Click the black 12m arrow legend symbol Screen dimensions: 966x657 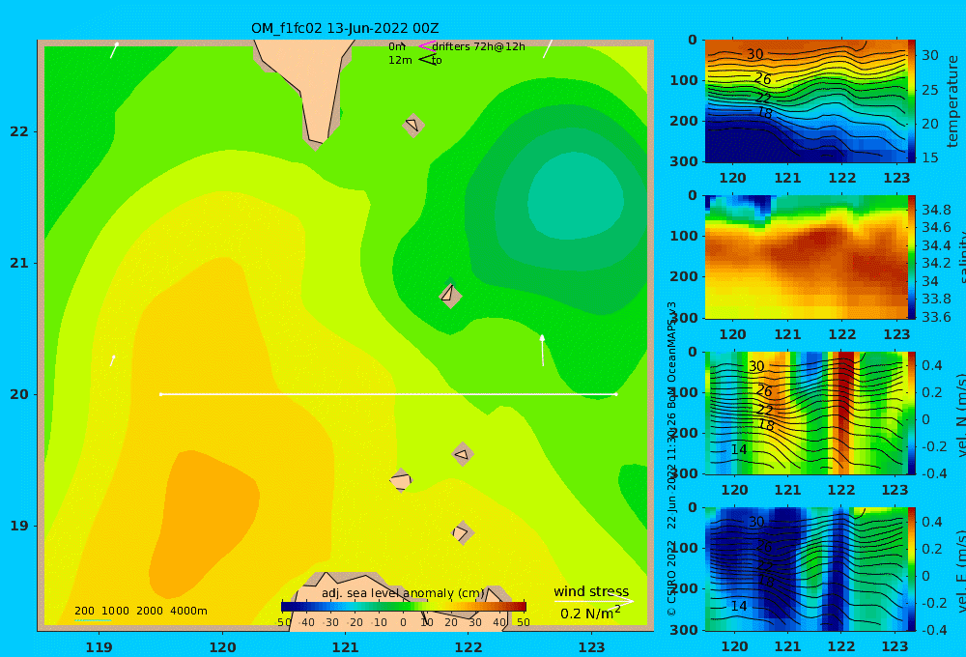pos(427,60)
